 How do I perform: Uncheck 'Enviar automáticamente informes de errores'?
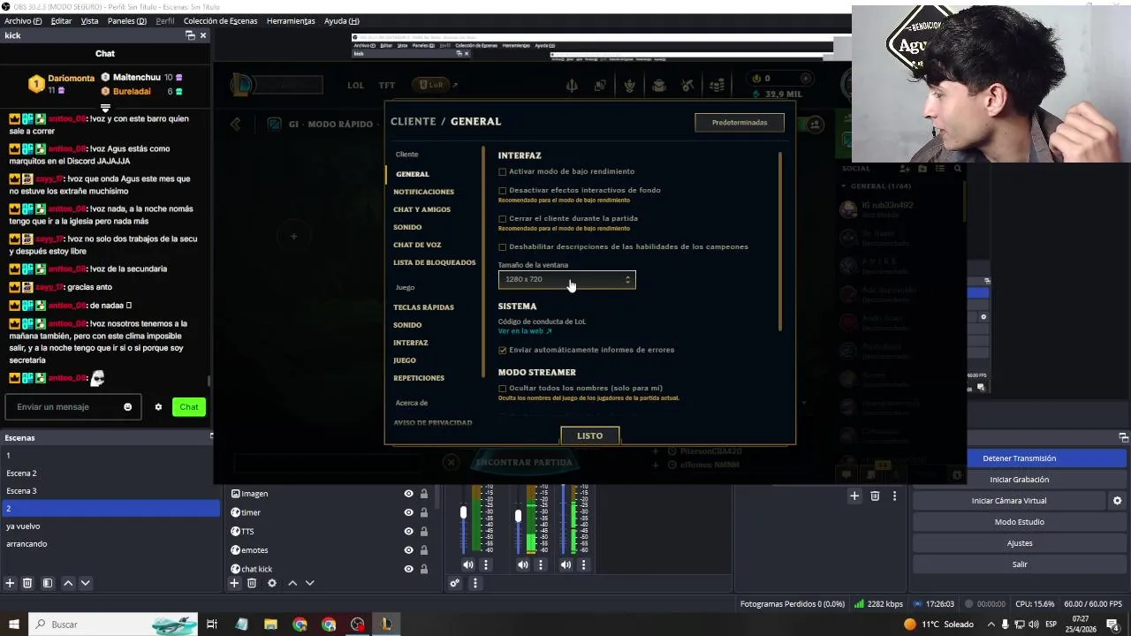(503, 350)
